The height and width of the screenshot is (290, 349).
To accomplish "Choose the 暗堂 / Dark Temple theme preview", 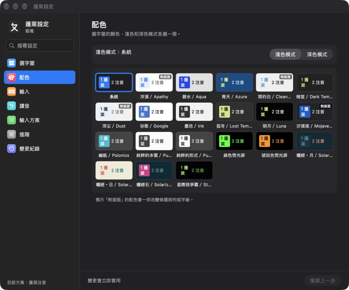I will pyautogui.click(x=315, y=82).
